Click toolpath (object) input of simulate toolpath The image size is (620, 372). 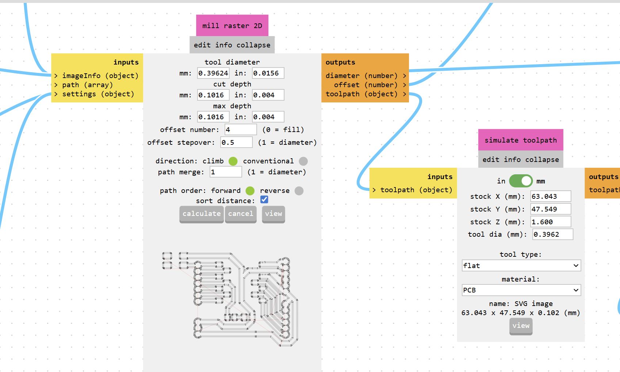click(x=413, y=190)
